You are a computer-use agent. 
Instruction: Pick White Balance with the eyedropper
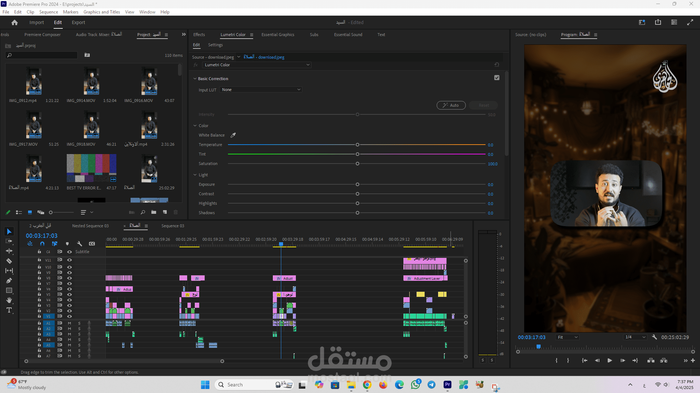233,135
